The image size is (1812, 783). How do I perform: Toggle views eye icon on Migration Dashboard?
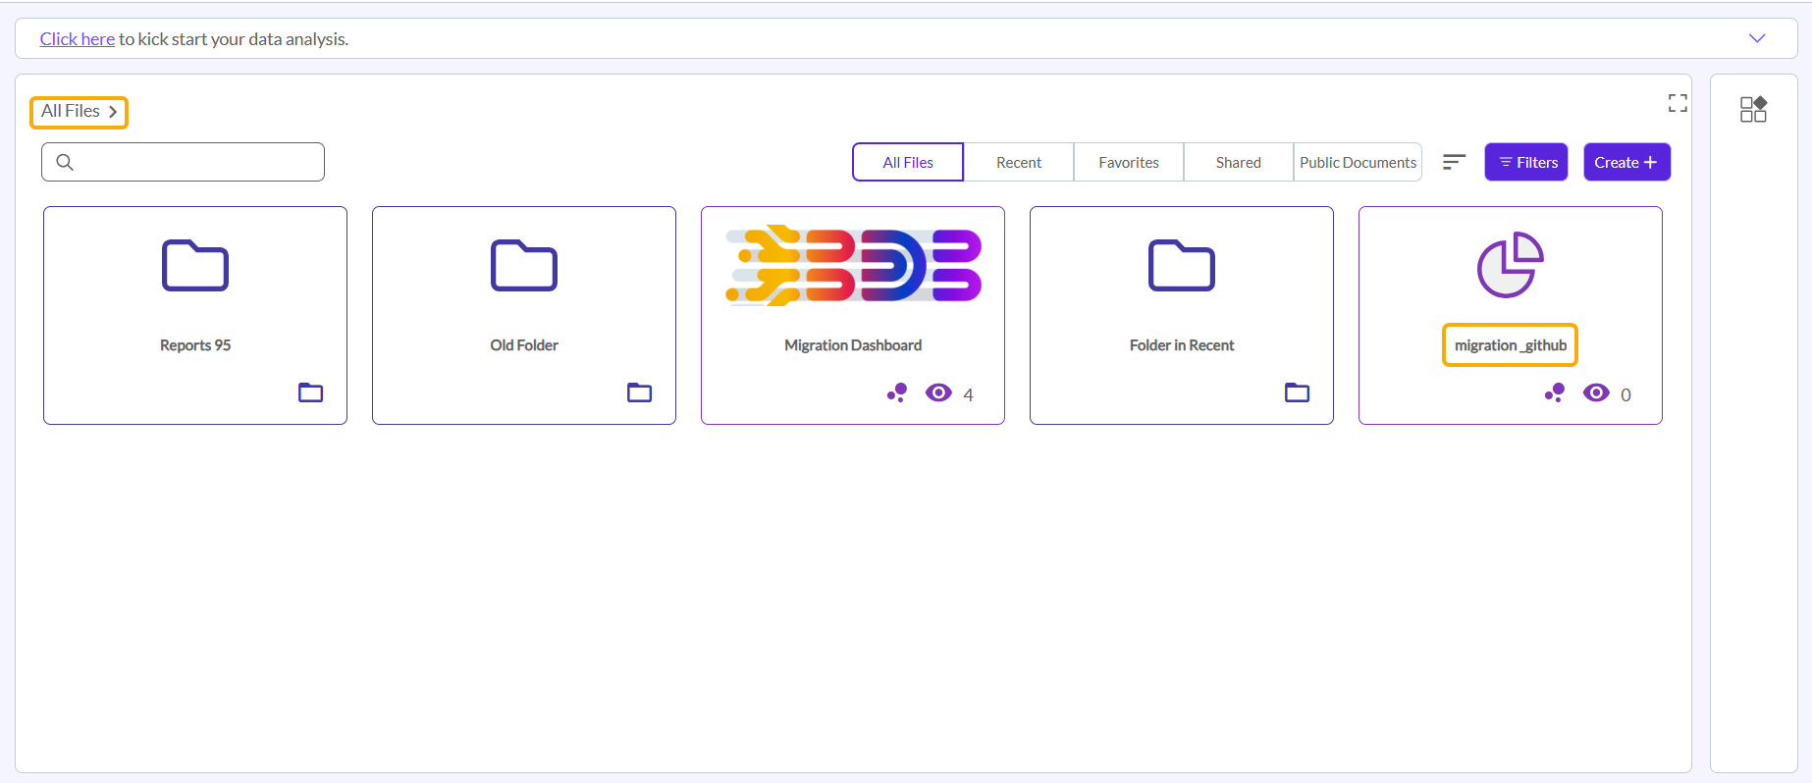point(938,393)
